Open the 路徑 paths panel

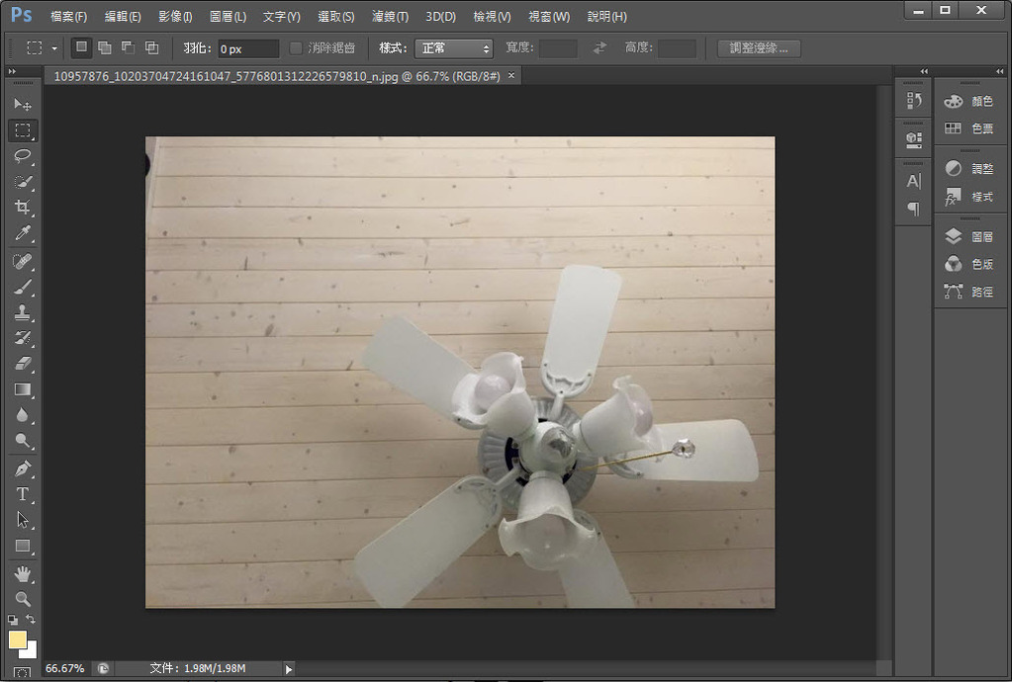[x=969, y=292]
